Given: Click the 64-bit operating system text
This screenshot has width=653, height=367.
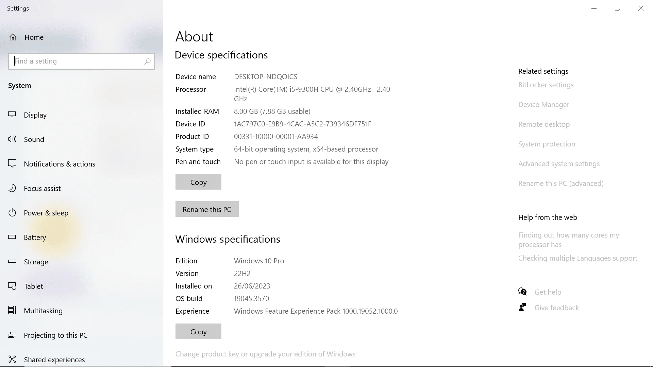Looking at the screenshot, I should (306, 149).
